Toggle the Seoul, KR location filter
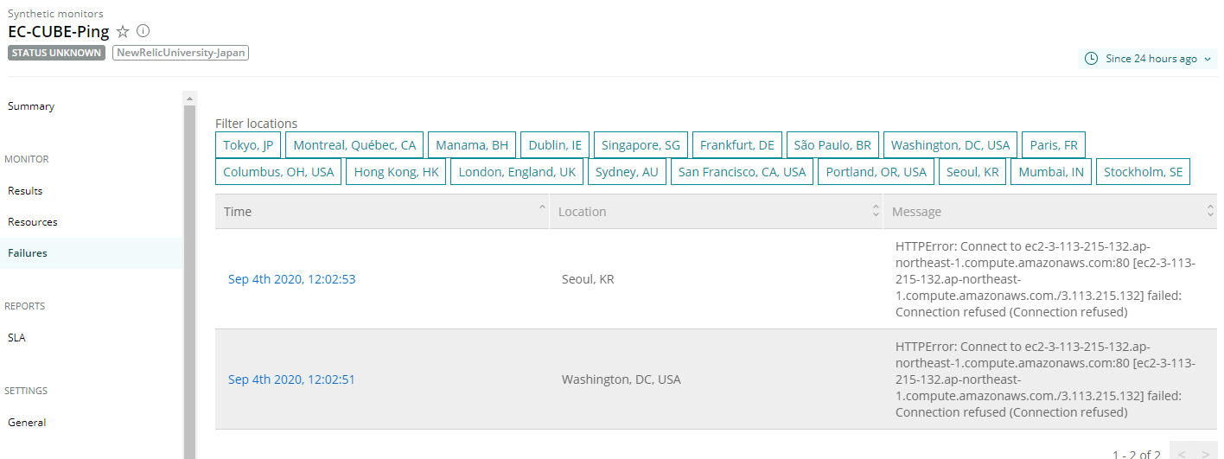 coord(972,172)
